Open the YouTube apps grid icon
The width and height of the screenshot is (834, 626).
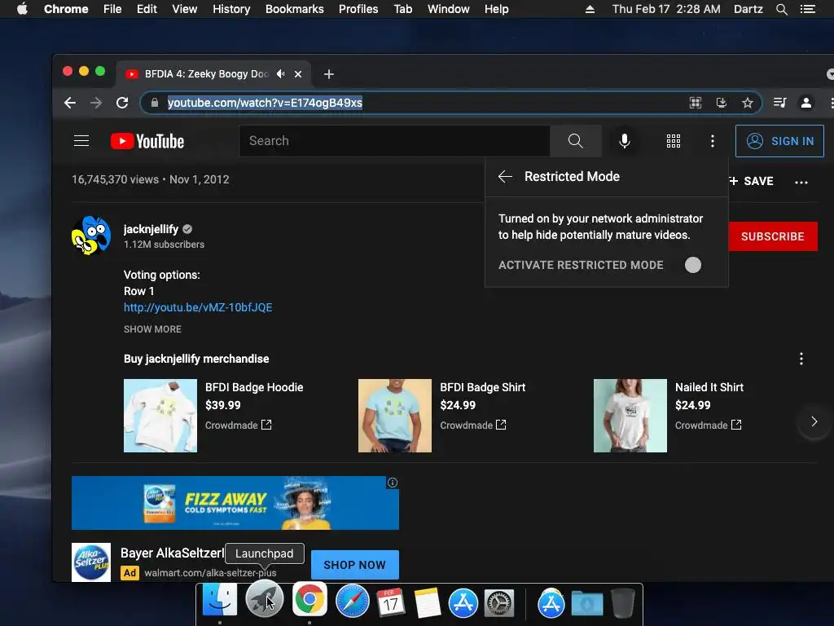(x=674, y=141)
